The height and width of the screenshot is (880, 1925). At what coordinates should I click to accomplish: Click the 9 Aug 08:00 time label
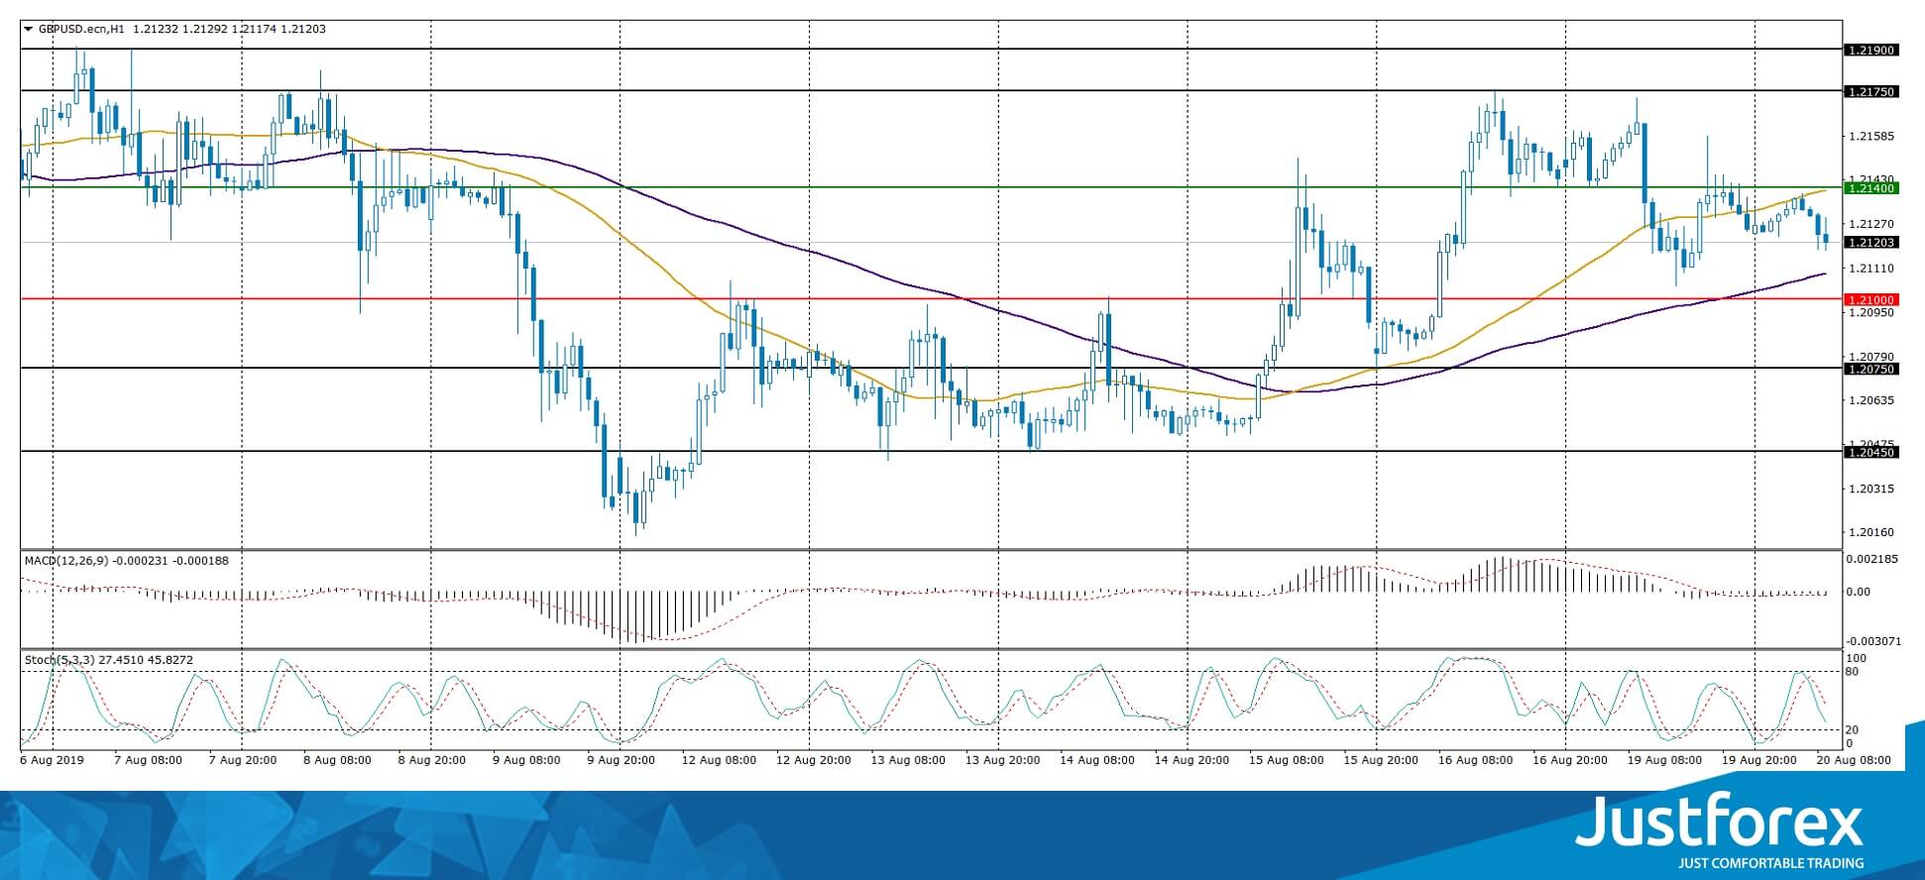coord(526,760)
